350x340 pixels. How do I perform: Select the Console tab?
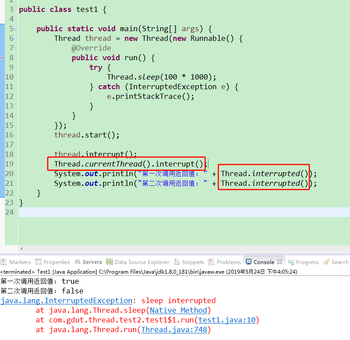(264, 262)
